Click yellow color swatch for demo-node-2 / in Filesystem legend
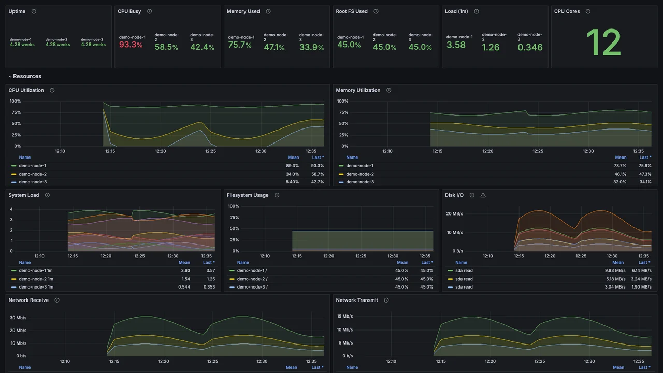This screenshot has width=663, height=373. pyautogui.click(x=232, y=279)
